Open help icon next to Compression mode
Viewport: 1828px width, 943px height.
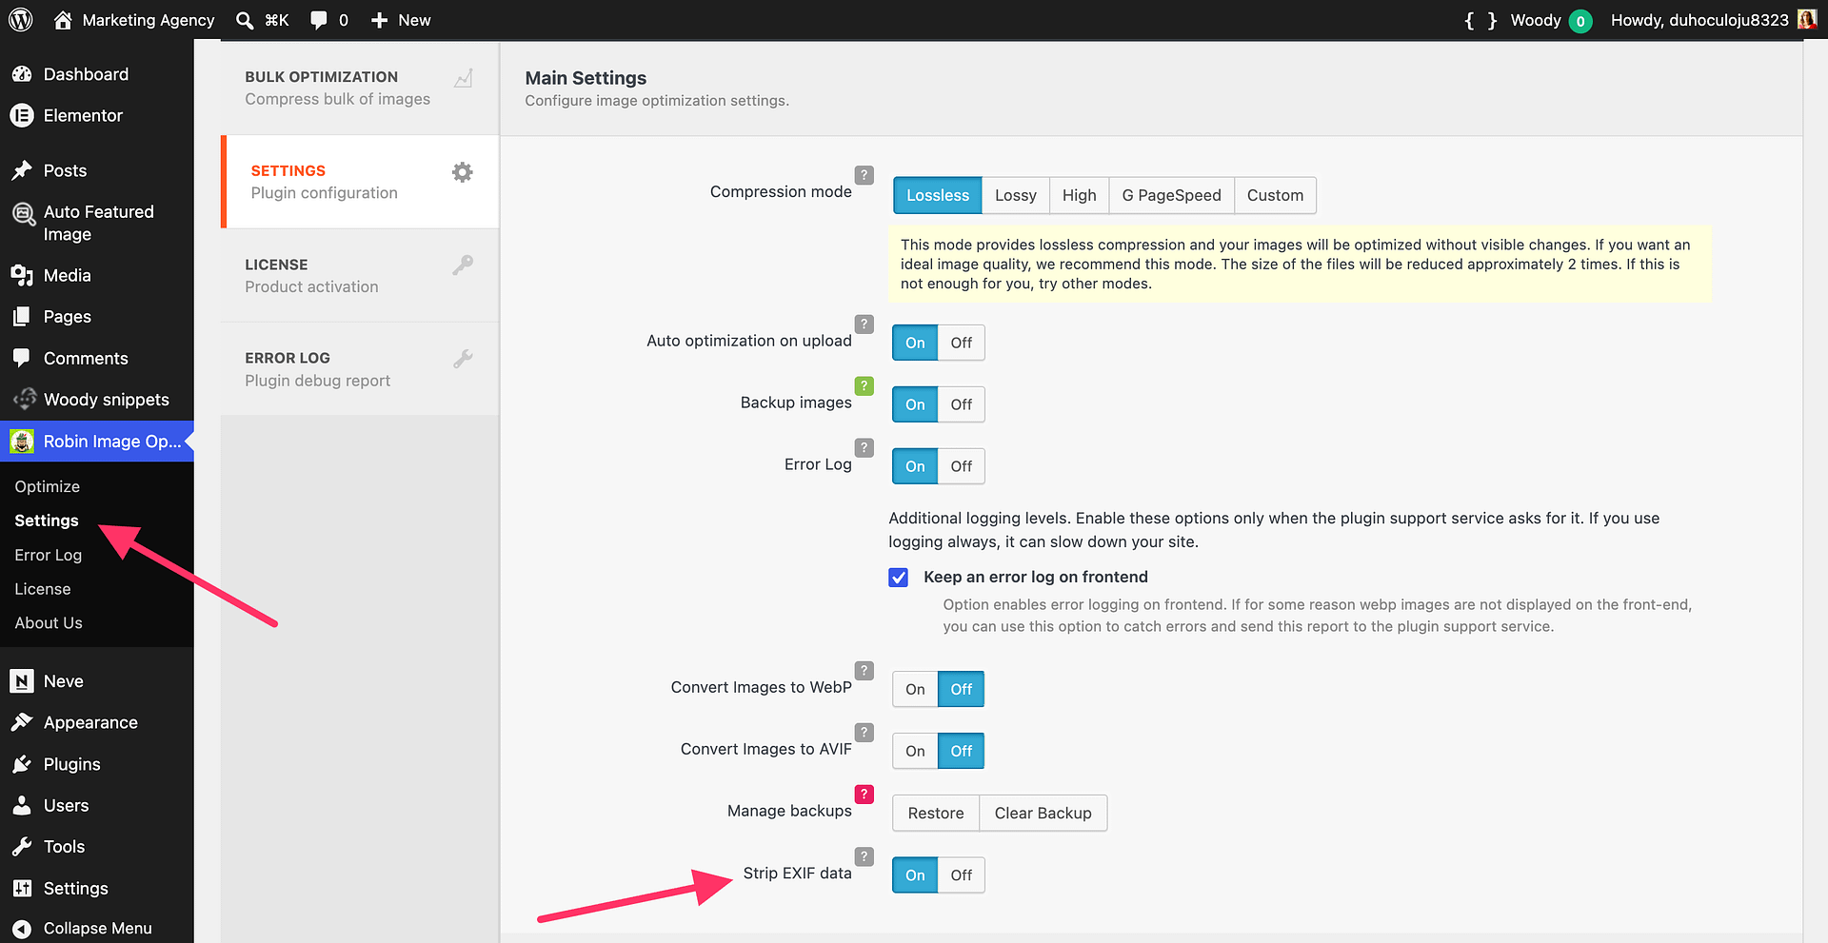coord(864,175)
